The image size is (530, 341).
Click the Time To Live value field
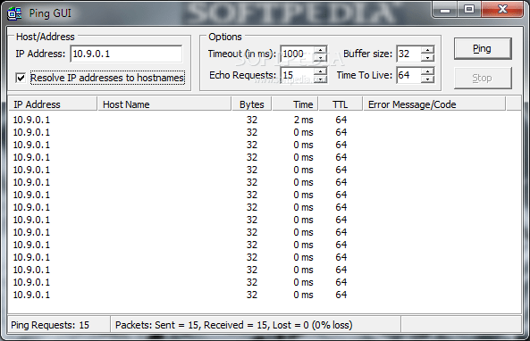click(409, 75)
